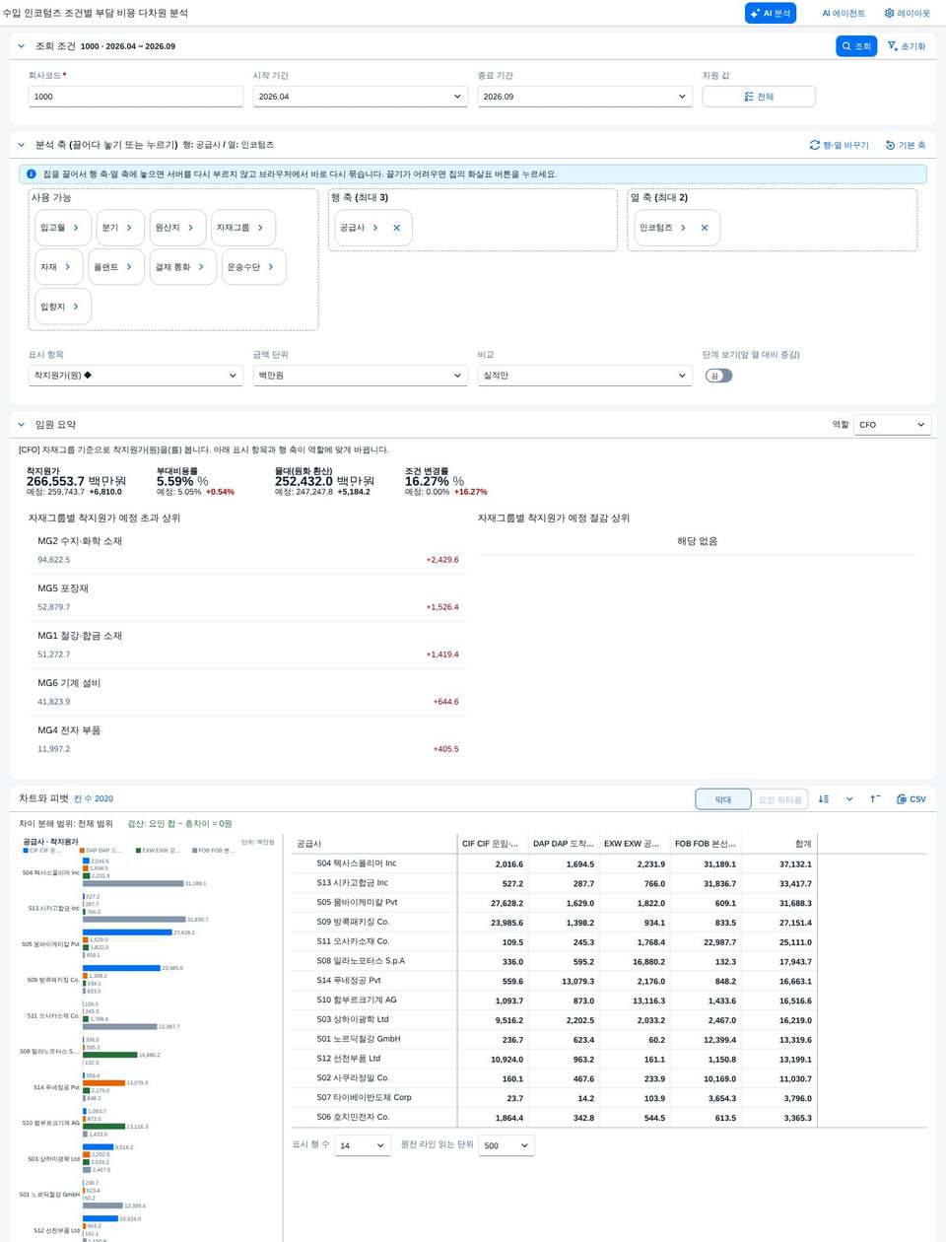This screenshot has width=946, height=1242.
Task: Switch to the 막대 chart view
Action: tap(723, 799)
